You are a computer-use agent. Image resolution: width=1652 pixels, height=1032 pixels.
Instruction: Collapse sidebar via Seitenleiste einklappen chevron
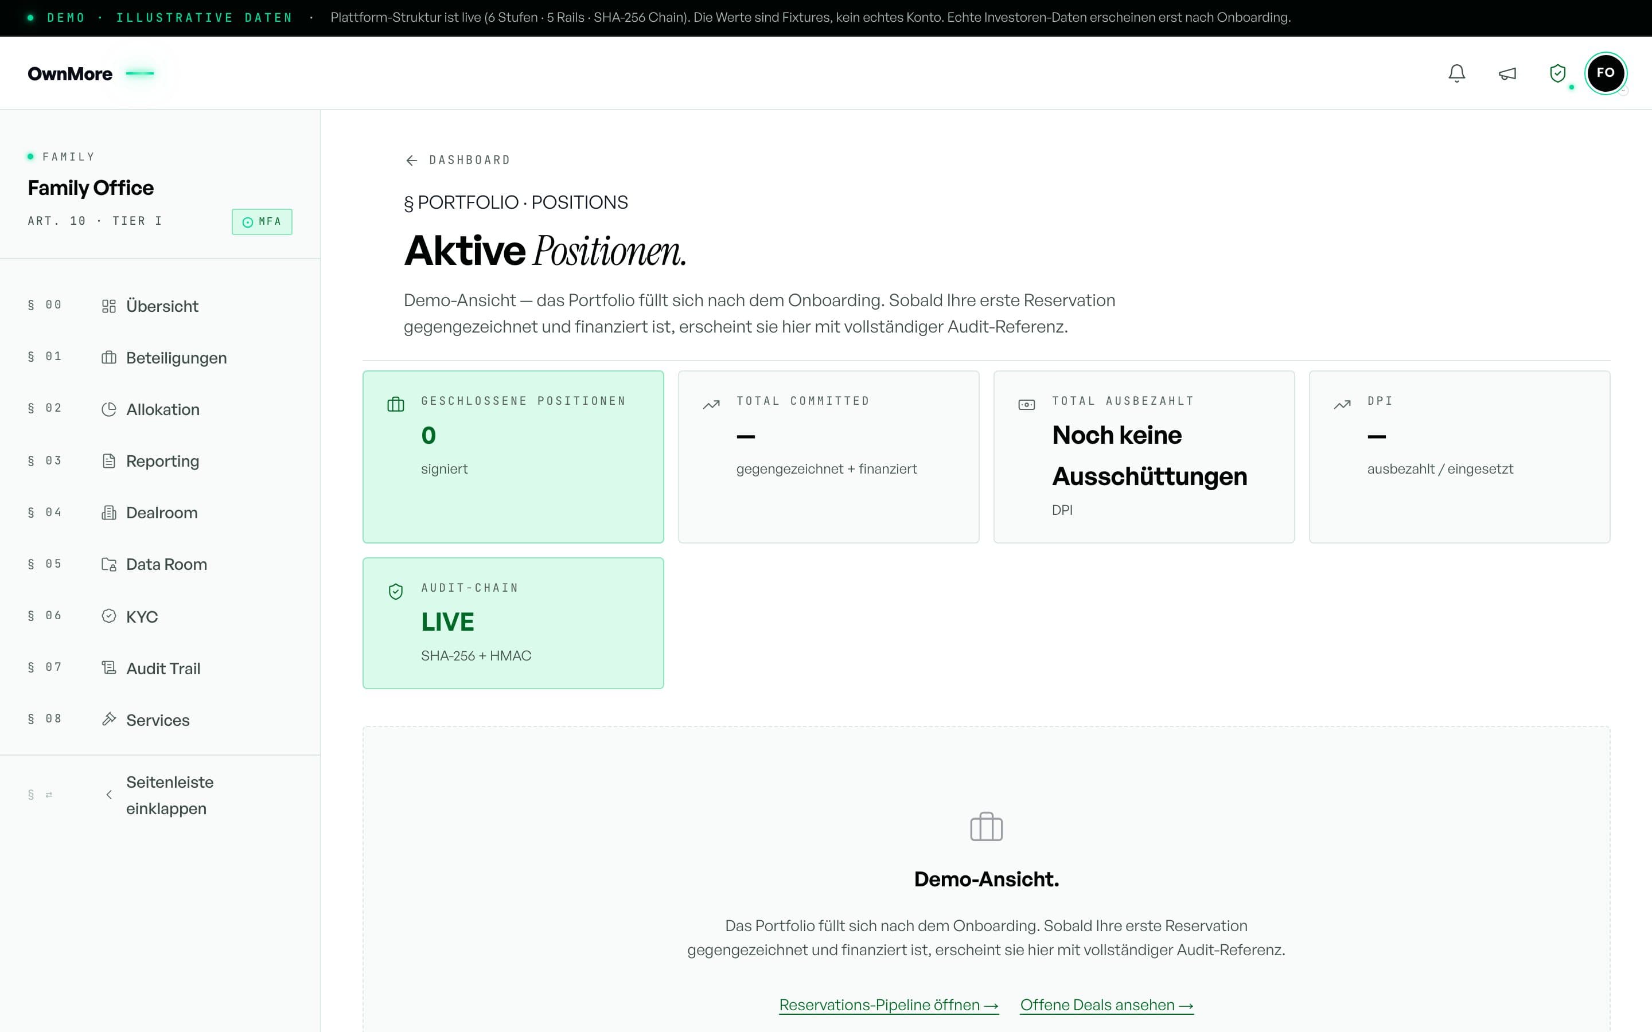[x=108, y=795]
